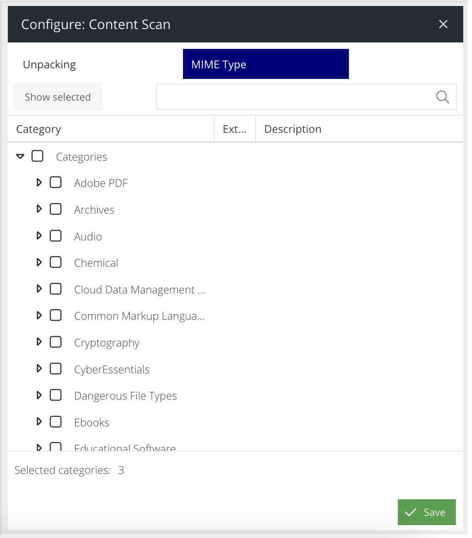Click the Dangerous File Types label
Screen dimensions: 472x538
[125, 396]
